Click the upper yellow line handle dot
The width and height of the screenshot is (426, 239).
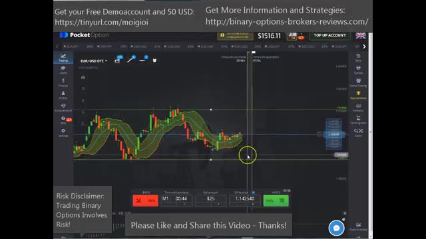click(x=211, y=110)
